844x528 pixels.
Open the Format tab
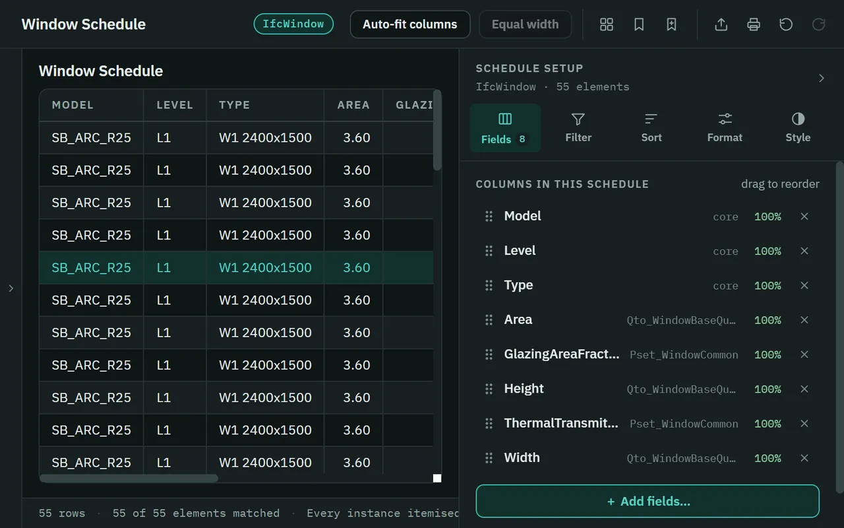725,128
